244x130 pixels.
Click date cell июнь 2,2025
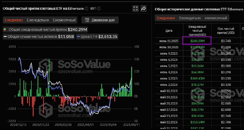pos(169,85)
